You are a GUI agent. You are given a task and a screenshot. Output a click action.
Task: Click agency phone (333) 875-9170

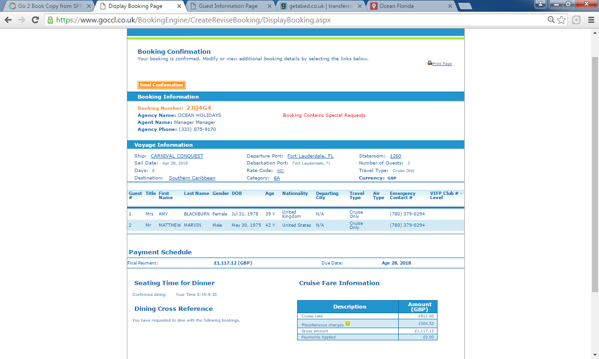pos(197,129)
